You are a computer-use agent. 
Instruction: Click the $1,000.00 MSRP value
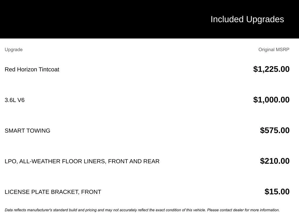click(x=271, y=100)
